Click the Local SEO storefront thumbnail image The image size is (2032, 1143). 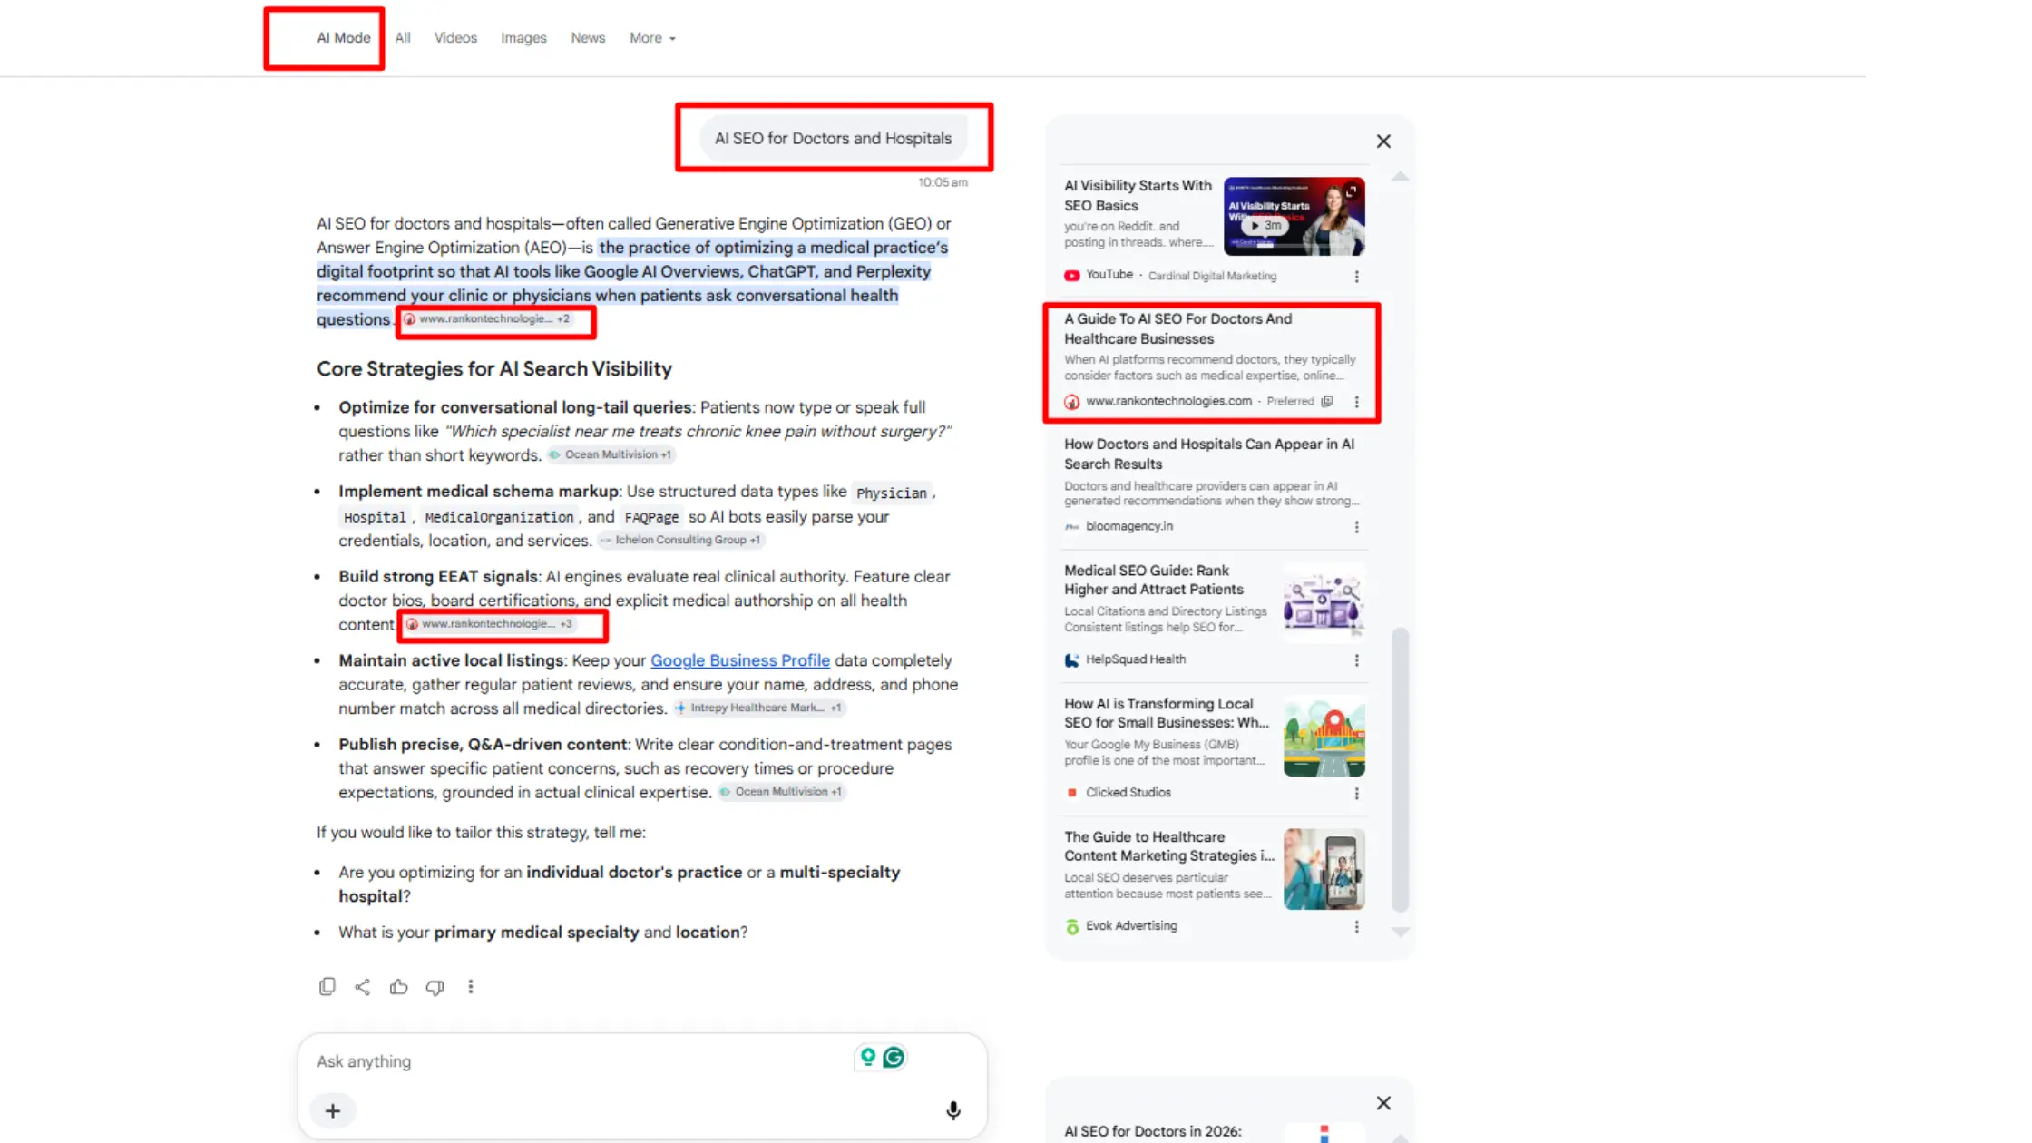pos(1324,736)
